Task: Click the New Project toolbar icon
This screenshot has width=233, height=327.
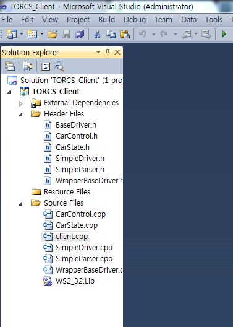Action: (11, 34)
